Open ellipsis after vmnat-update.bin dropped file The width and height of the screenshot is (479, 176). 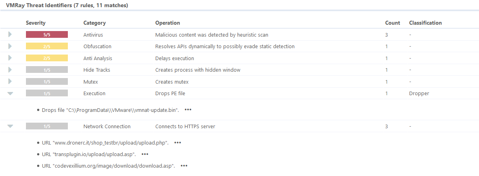coord(188,110)
